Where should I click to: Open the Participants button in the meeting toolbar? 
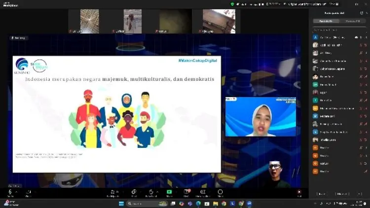(x=113, y=193)
